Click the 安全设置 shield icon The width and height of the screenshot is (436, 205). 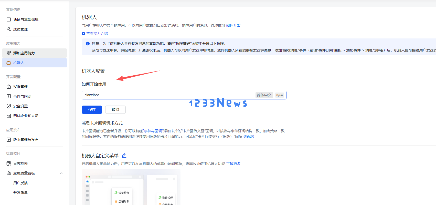[9, 106]
